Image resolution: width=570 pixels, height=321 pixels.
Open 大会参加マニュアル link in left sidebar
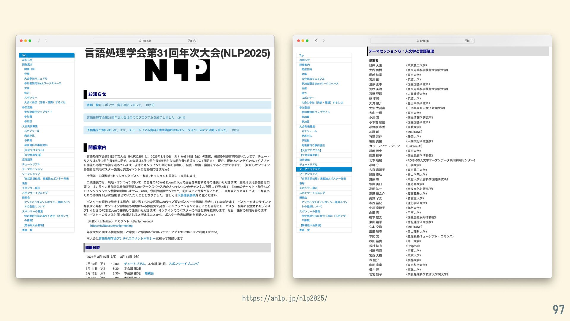[36, 79]
